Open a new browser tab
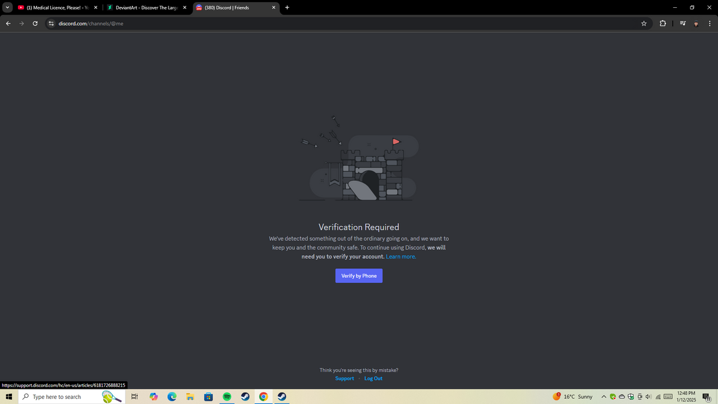Viewport: 718px width, 404px height. 287,8
